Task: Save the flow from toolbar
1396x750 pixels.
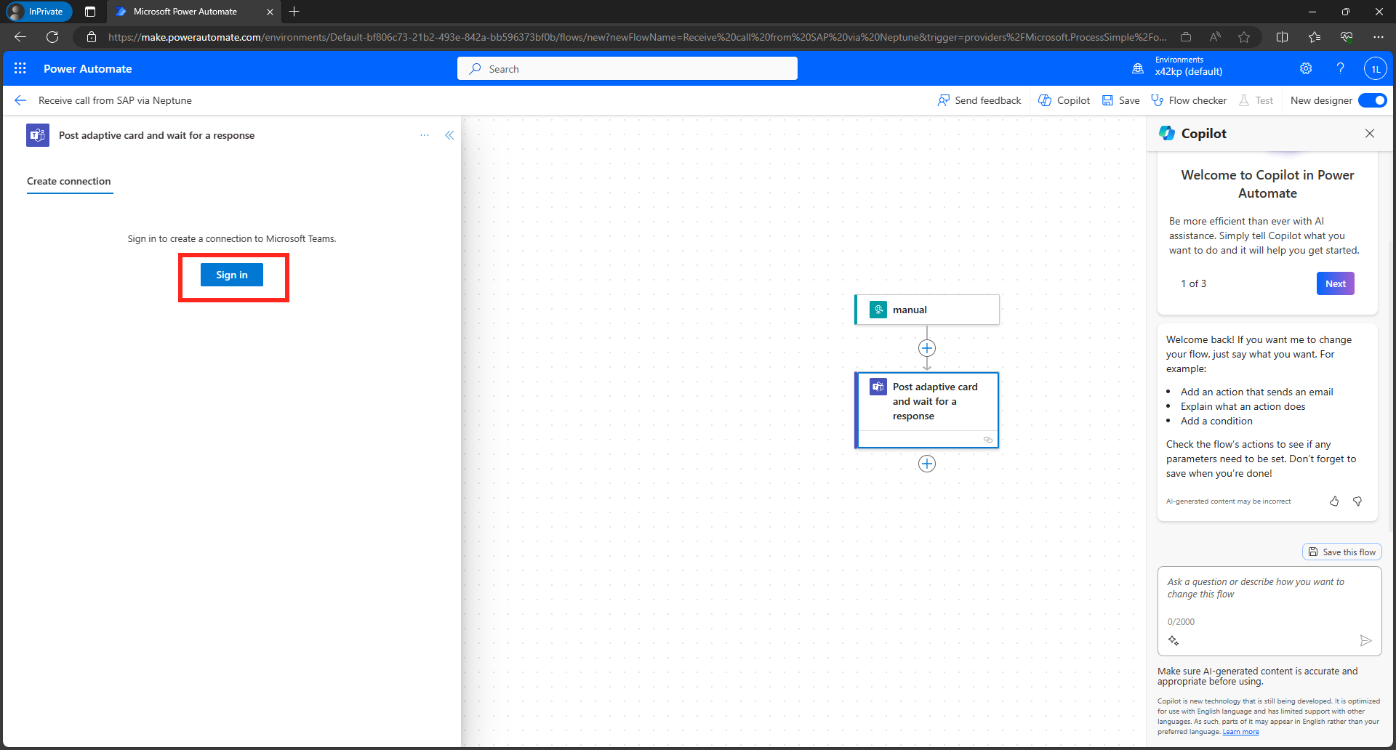Action: [1121, 100]
